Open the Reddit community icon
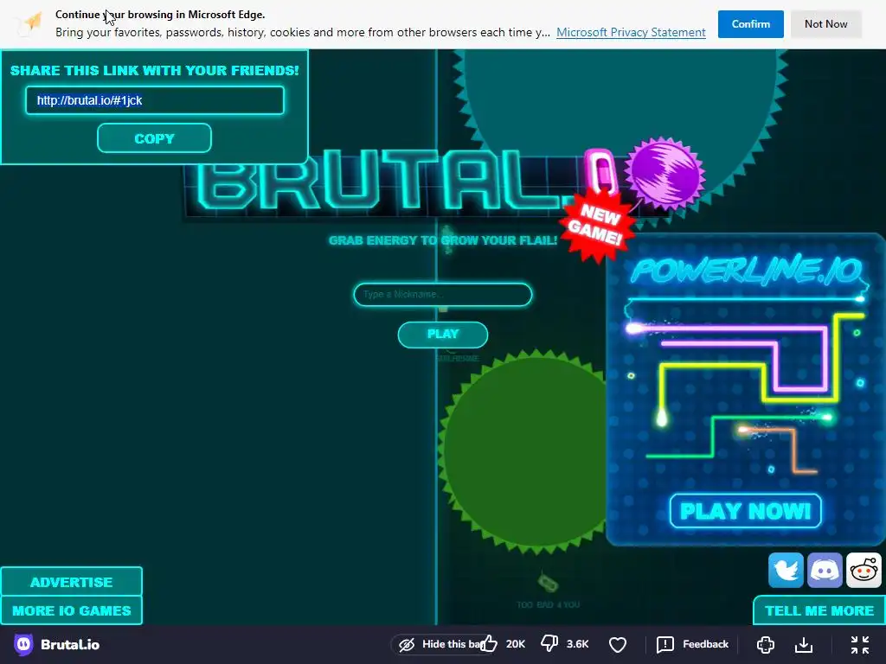This screenshot has width=886, height=664. coord(864,571)
